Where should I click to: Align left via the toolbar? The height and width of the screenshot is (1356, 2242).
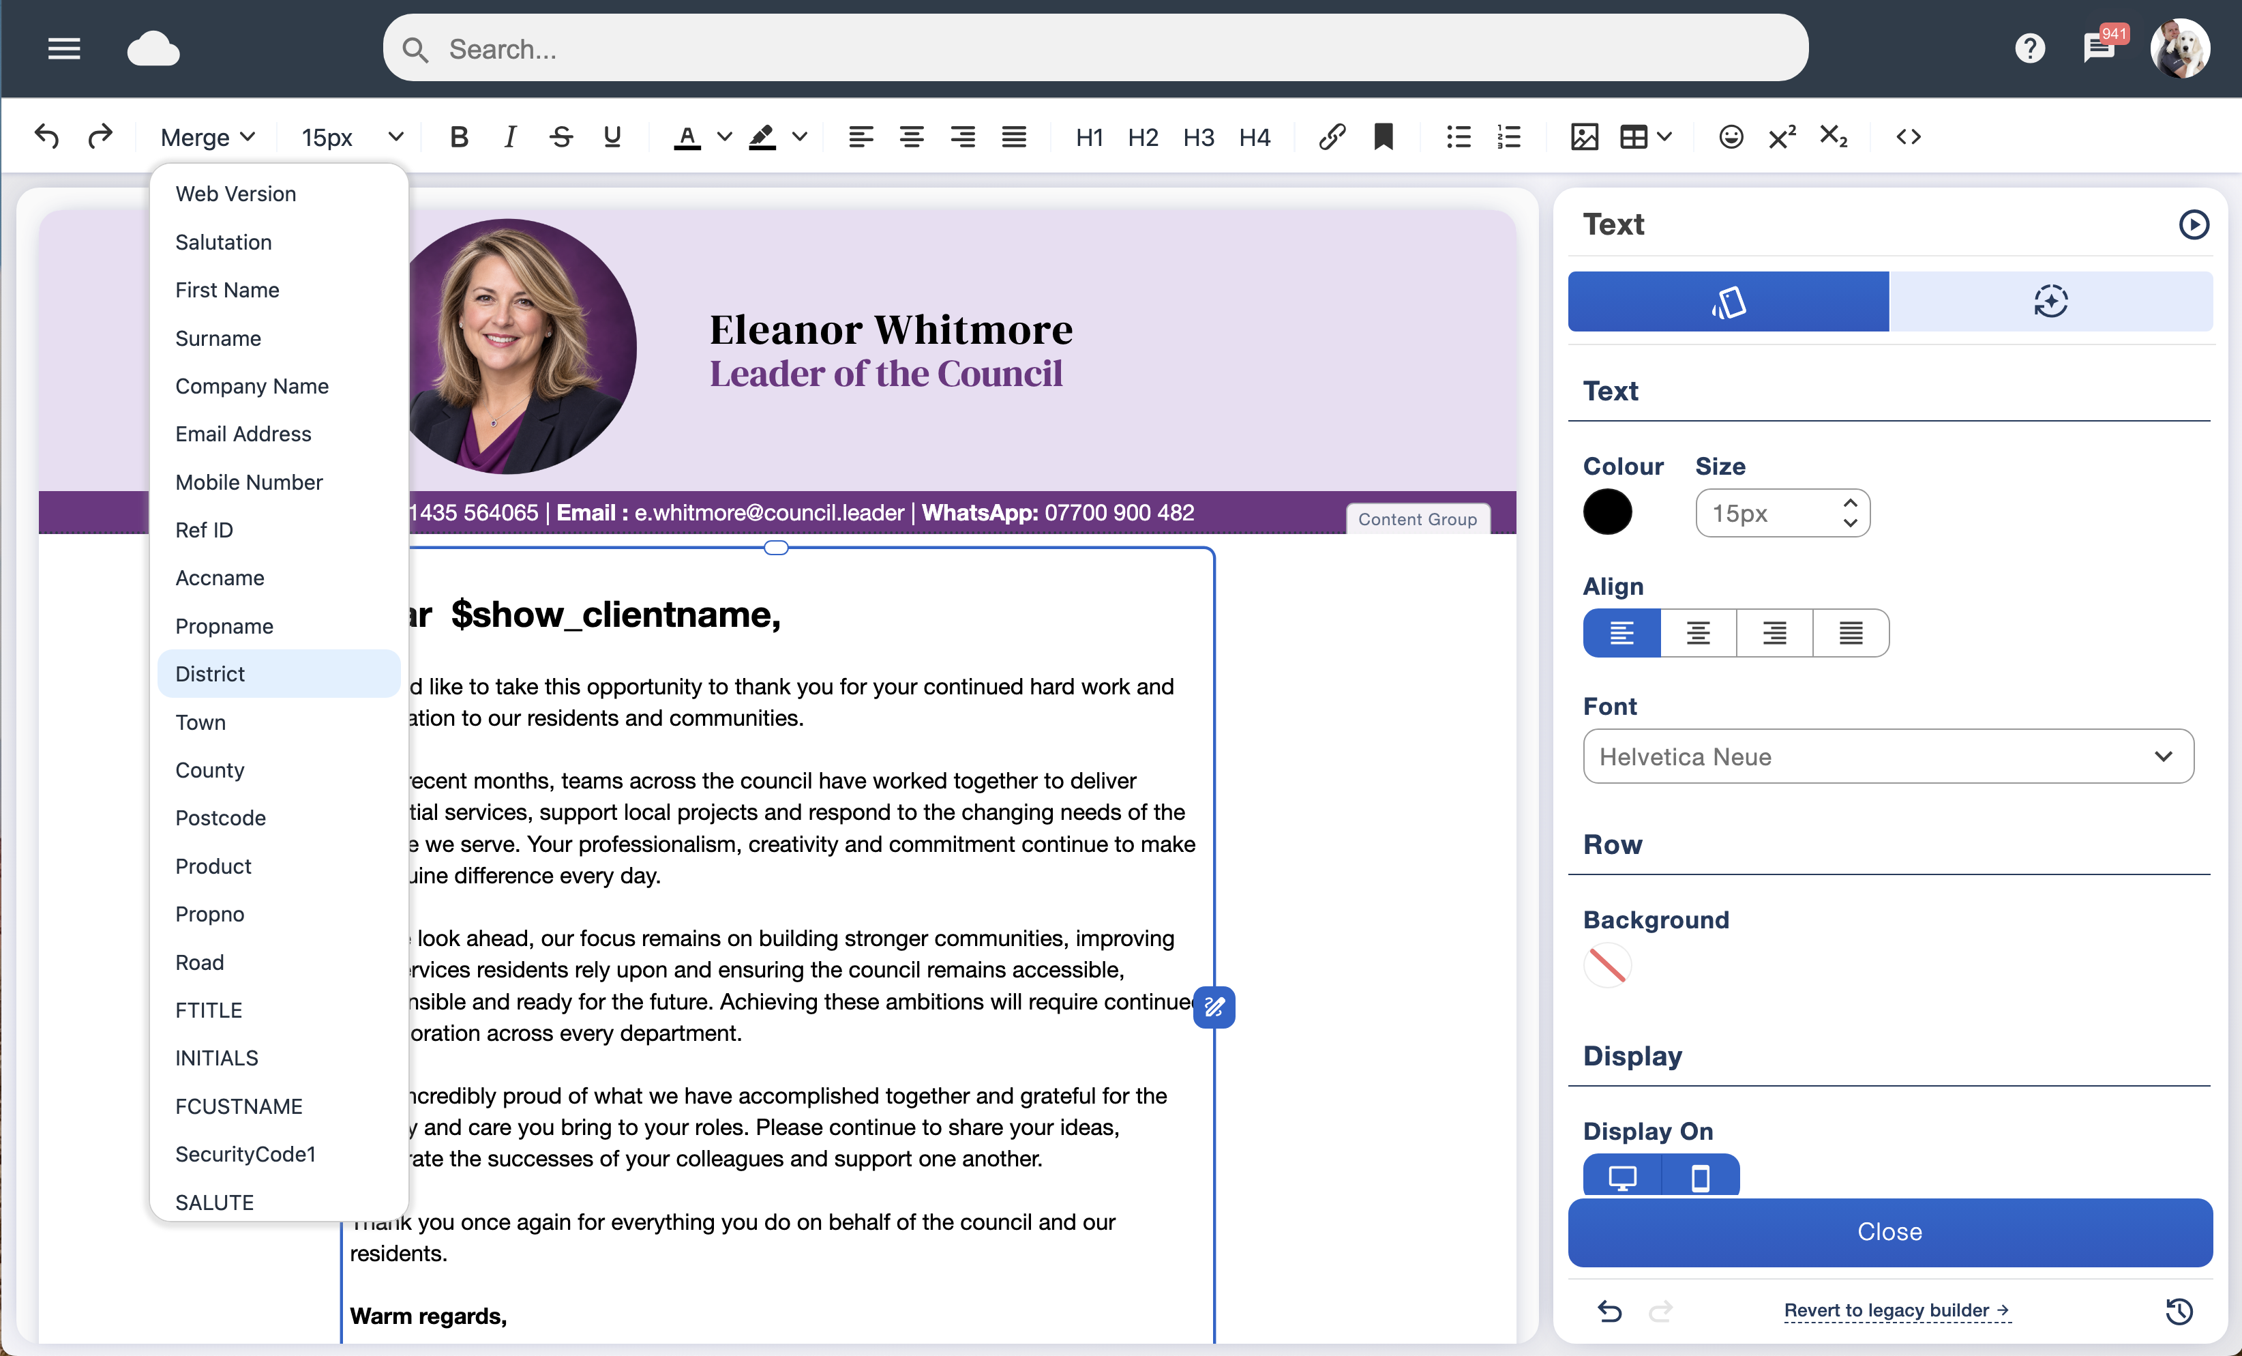point(861,136)
